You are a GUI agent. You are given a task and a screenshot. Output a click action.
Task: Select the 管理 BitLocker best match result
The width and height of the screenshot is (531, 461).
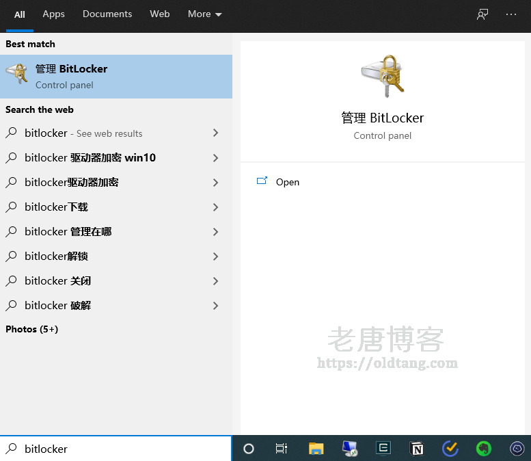coord(116,77)
